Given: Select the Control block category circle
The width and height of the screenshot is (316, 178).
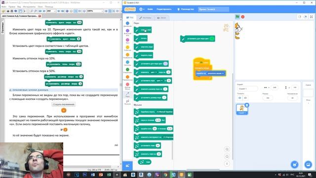Looking at the screenshot, I should tap(127, 55).
